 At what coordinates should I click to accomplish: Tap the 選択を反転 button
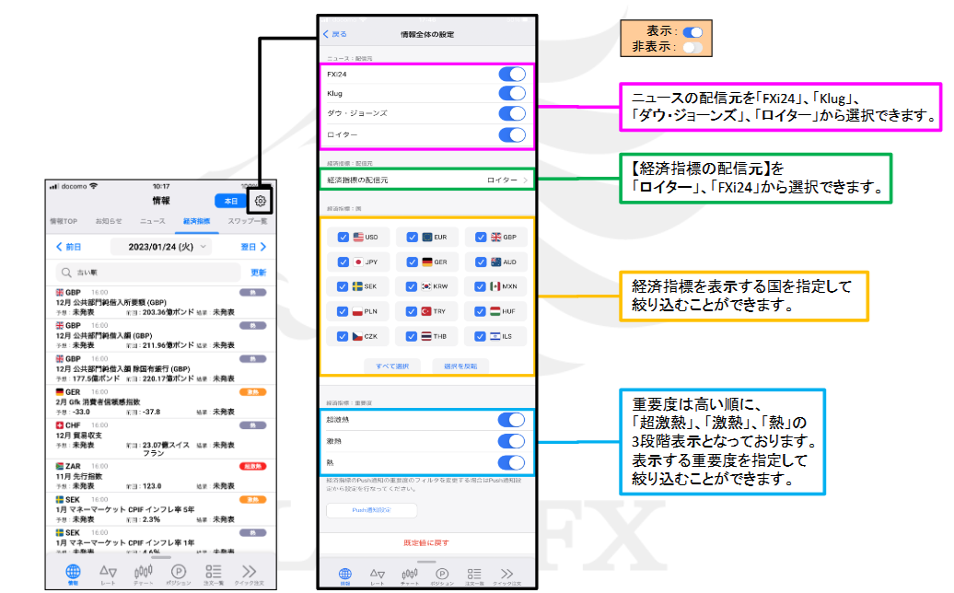460,366
